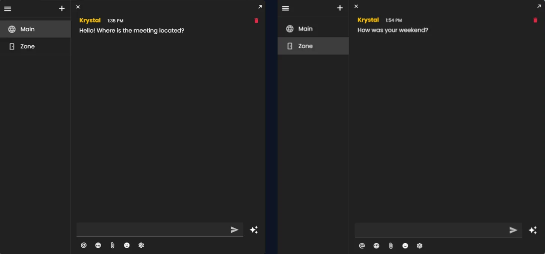The image size is (545, 254).
Task: Switch to the Main channel
Action: 27,29
